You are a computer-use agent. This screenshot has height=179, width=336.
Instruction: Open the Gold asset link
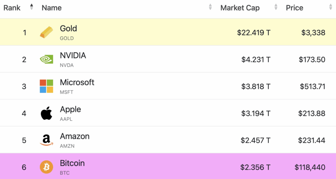coord(68,29)
